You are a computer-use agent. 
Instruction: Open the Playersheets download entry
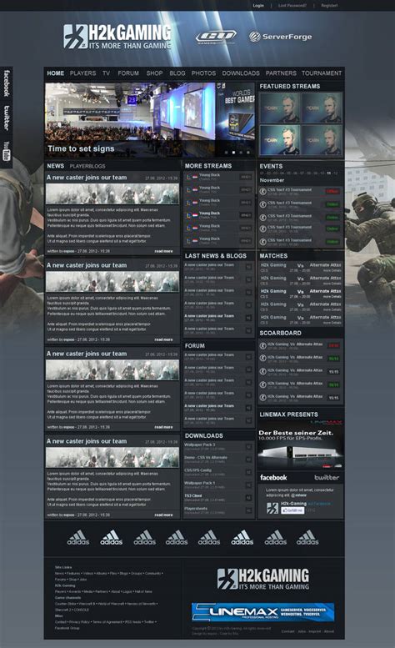[218, 510]
